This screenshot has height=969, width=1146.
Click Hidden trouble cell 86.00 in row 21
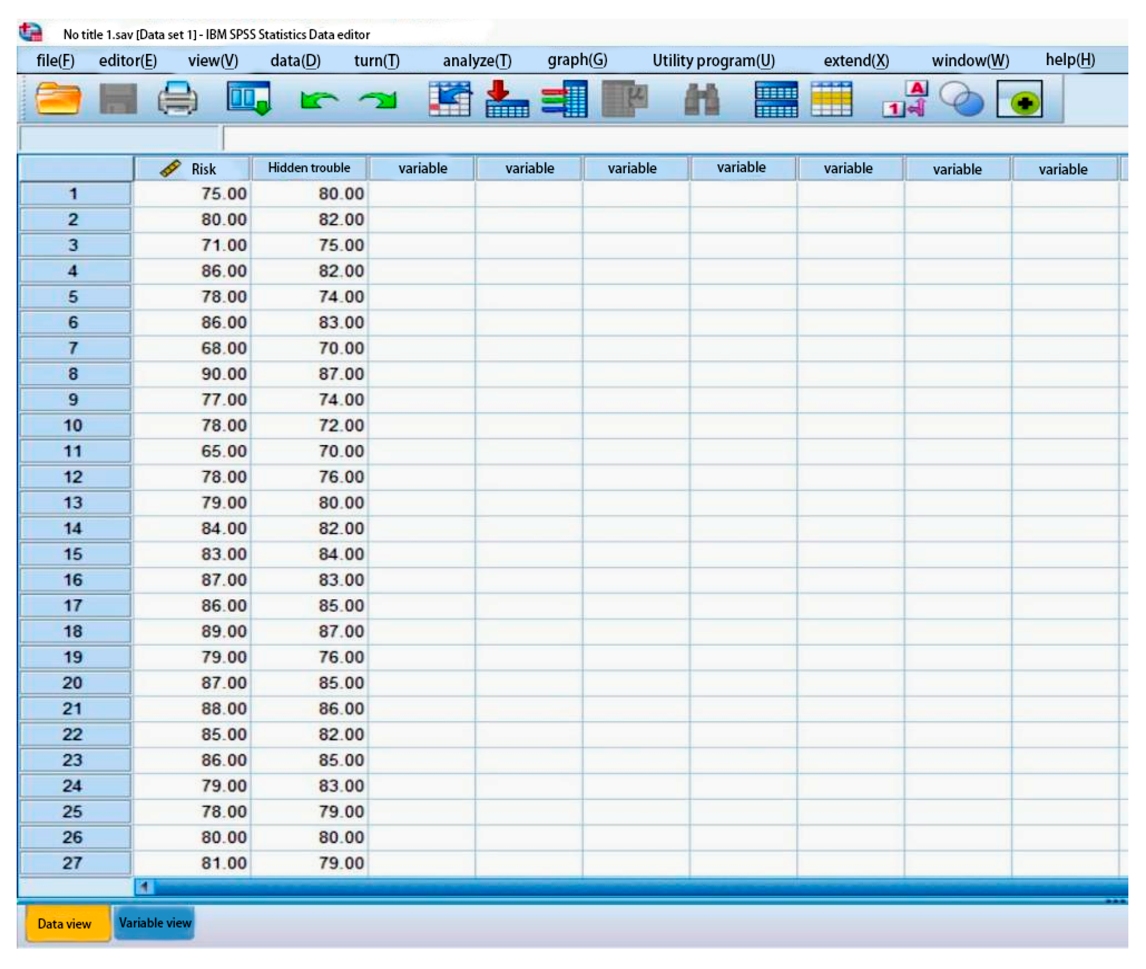tap(310, 709)
